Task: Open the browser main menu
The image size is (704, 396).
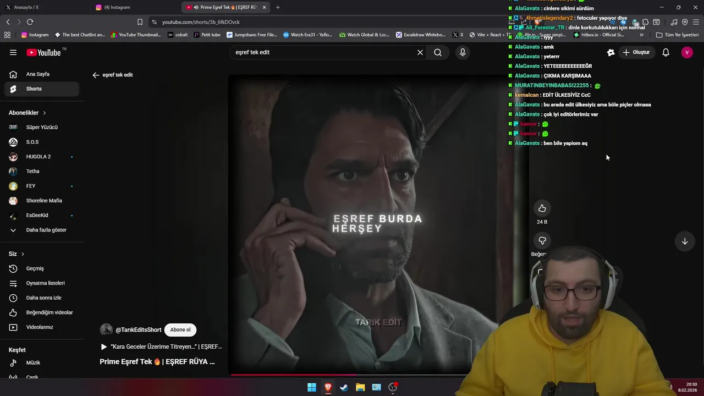Action: pyautogui.click(x=696, y=22)
